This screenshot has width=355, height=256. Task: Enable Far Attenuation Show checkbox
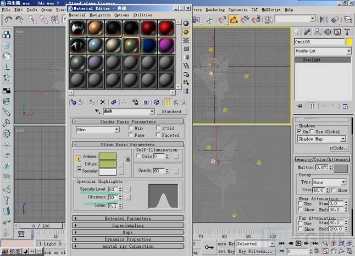point(301,229)
